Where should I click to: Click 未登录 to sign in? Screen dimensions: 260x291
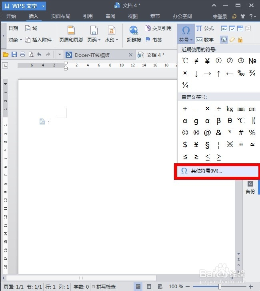[x=220, y=17]
